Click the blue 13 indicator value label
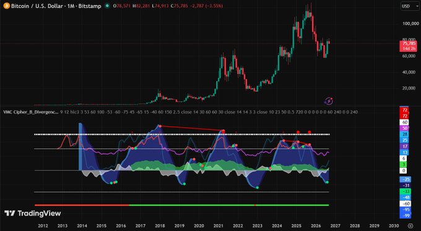 tap(404, 153)
